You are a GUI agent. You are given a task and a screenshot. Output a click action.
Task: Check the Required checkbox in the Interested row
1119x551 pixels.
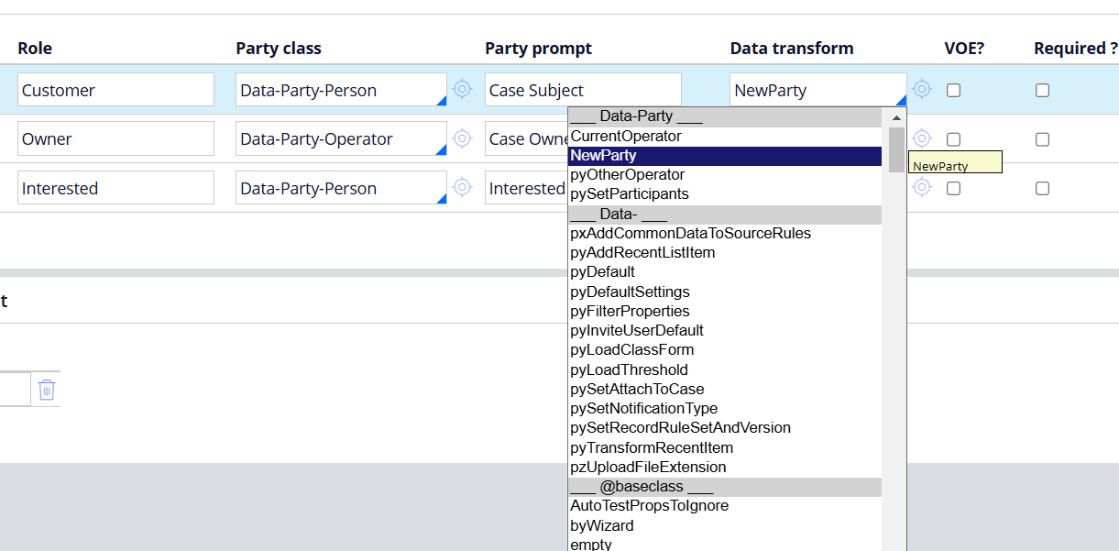[x=1042, y=188]
